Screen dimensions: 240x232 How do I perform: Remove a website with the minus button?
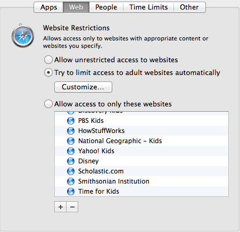point(72,207)
